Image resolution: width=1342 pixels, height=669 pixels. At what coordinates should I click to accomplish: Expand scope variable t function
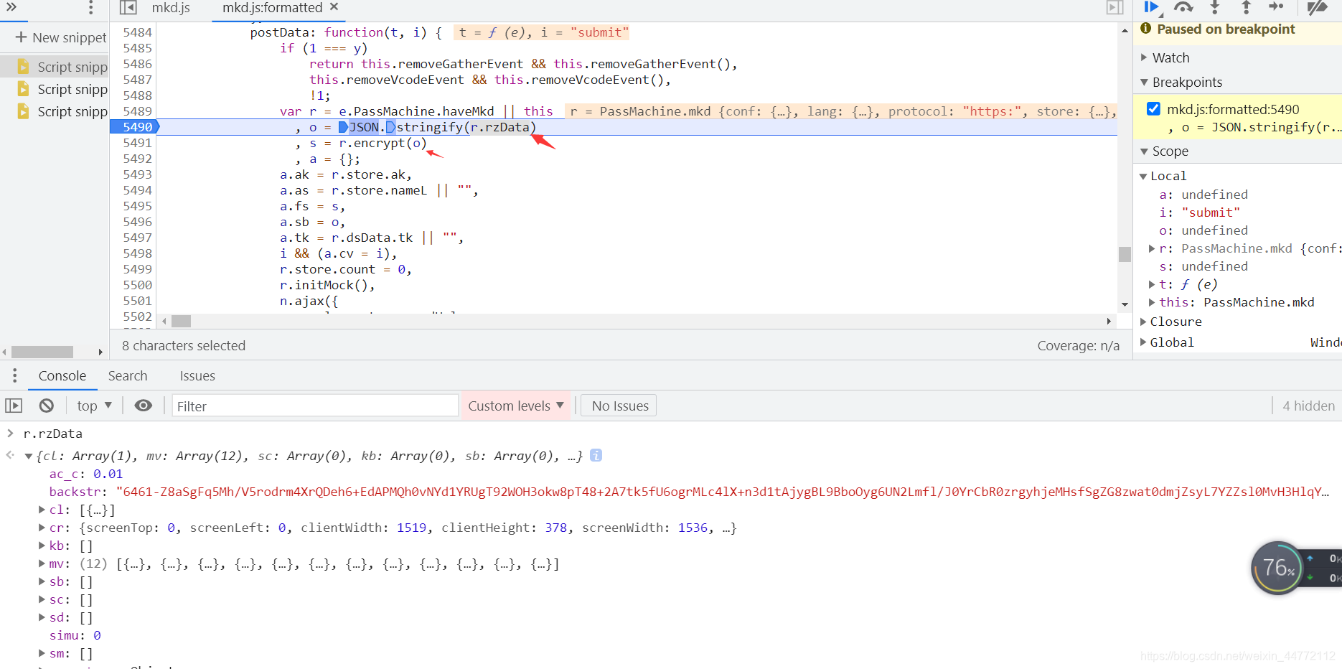[1152, 284]
